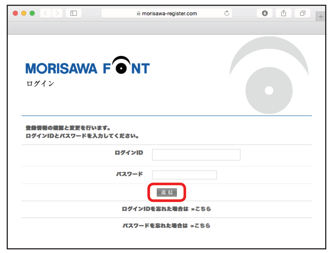The image size is (333, 253).
Task: Click the padlock icon in the address bar
Action: 138,13
